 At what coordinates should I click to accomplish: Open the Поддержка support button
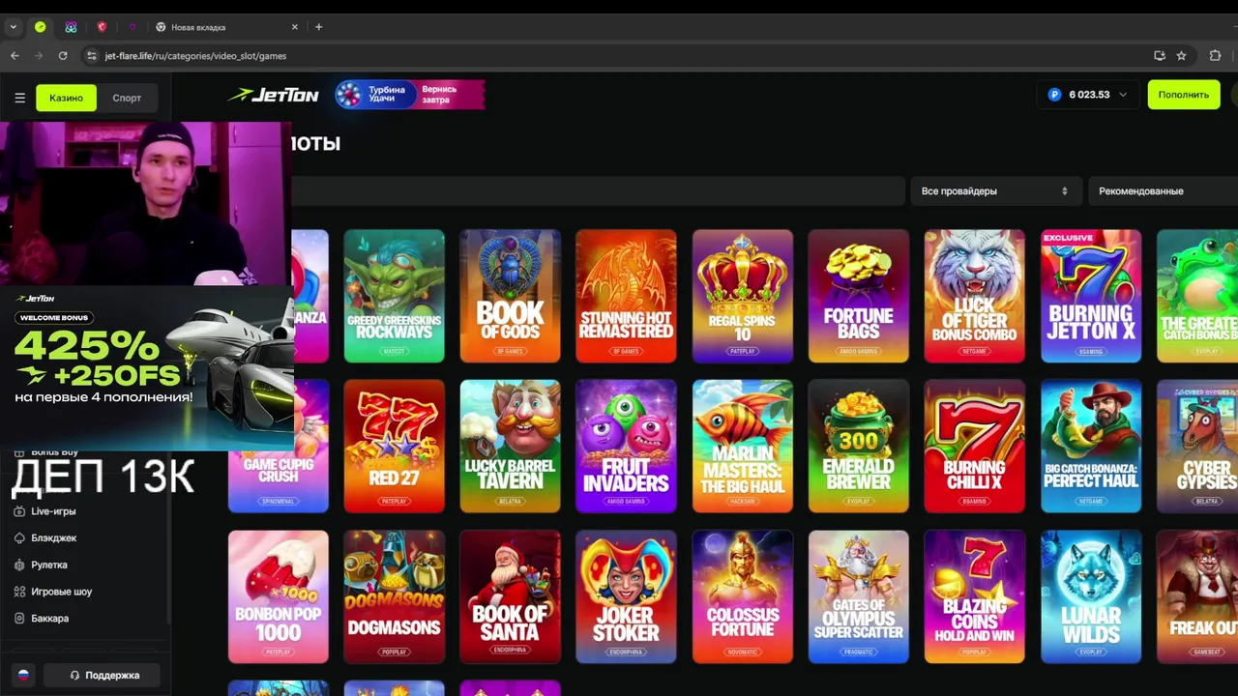coord(102,675)
